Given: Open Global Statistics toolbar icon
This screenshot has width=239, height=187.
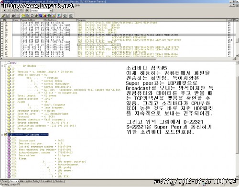Looking at the screenshot, I should (x=49, y=15).
